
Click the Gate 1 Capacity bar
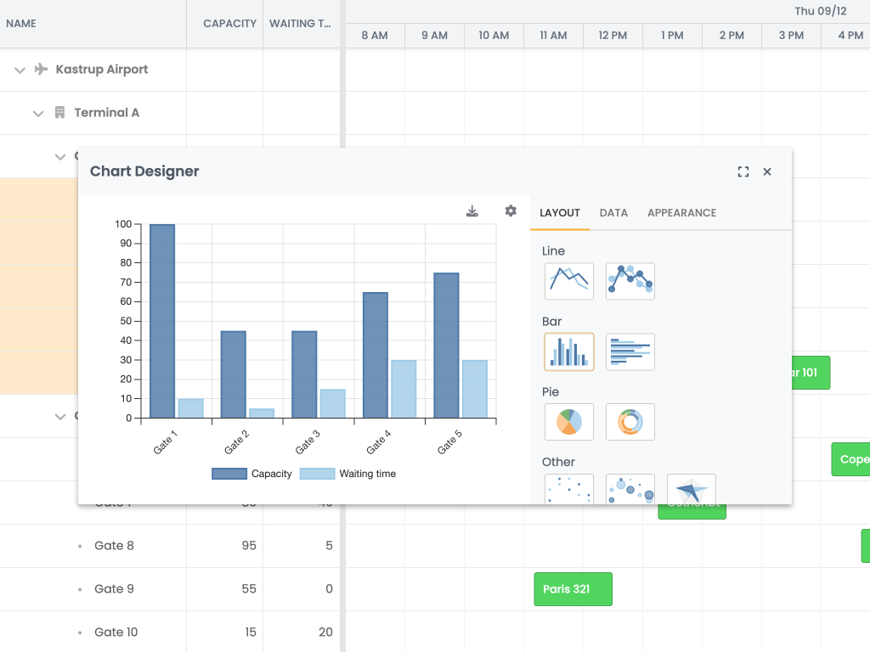(162, 321)
